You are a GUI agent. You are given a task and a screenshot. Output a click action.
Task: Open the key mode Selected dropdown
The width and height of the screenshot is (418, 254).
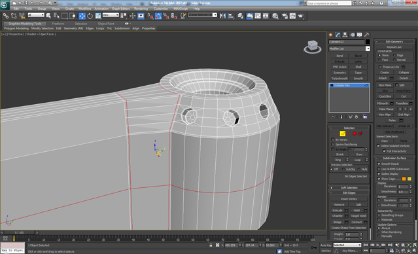tap(347, 245)
